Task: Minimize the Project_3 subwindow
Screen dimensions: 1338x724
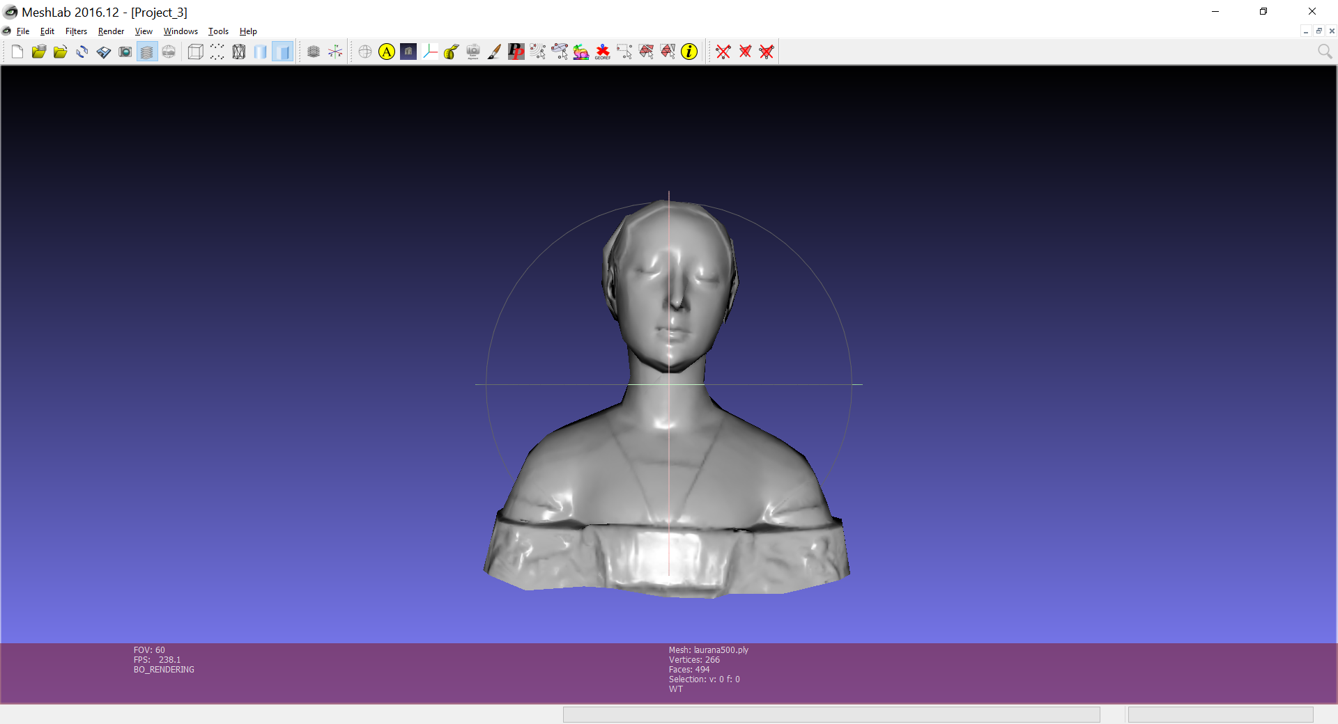Action: click(x=1306, y=31)
